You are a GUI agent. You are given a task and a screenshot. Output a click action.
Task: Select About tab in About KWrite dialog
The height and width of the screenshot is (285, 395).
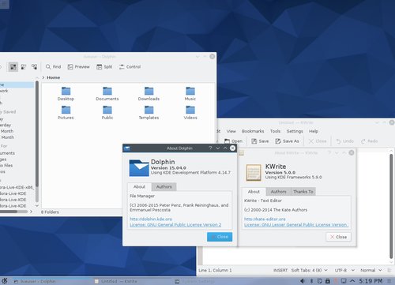(x=254, y=192)
